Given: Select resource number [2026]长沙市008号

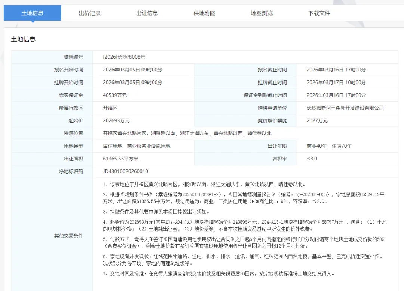Looking at the screenshot, I should coord(124,57).
